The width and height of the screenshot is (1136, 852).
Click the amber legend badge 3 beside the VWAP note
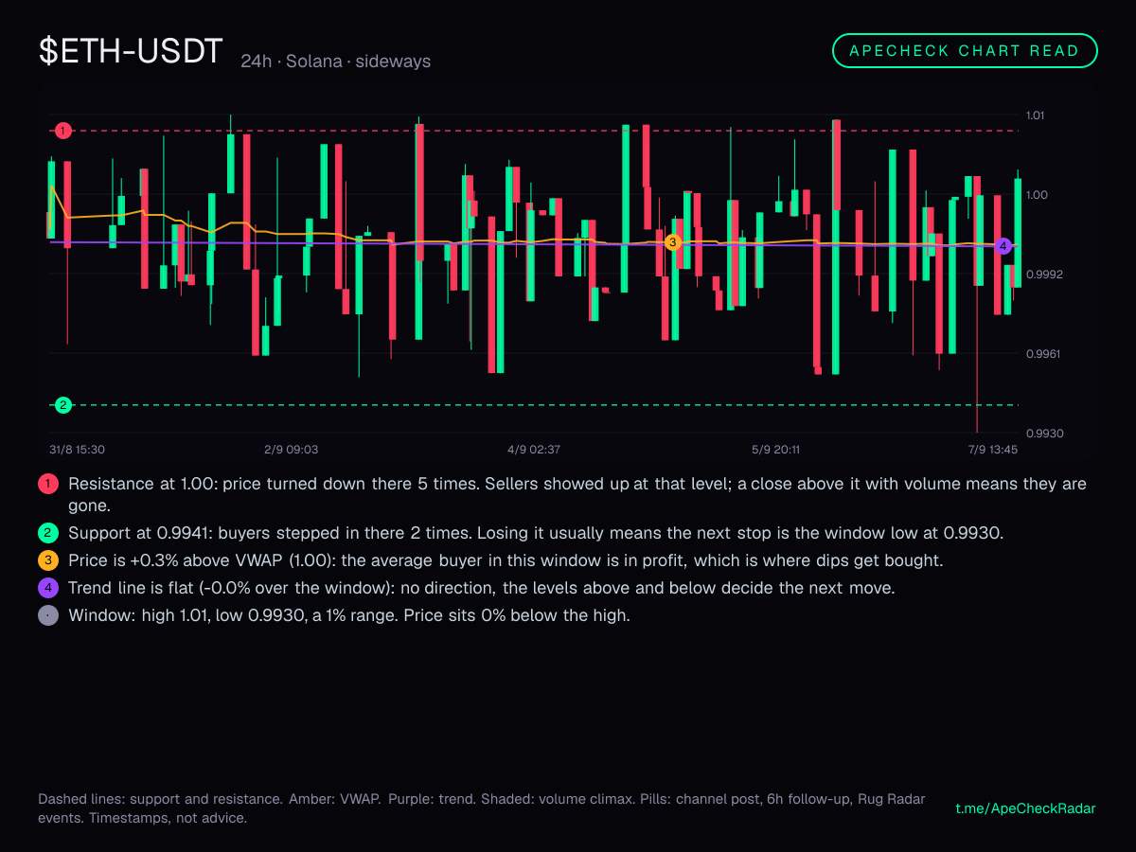pos(48,560)
